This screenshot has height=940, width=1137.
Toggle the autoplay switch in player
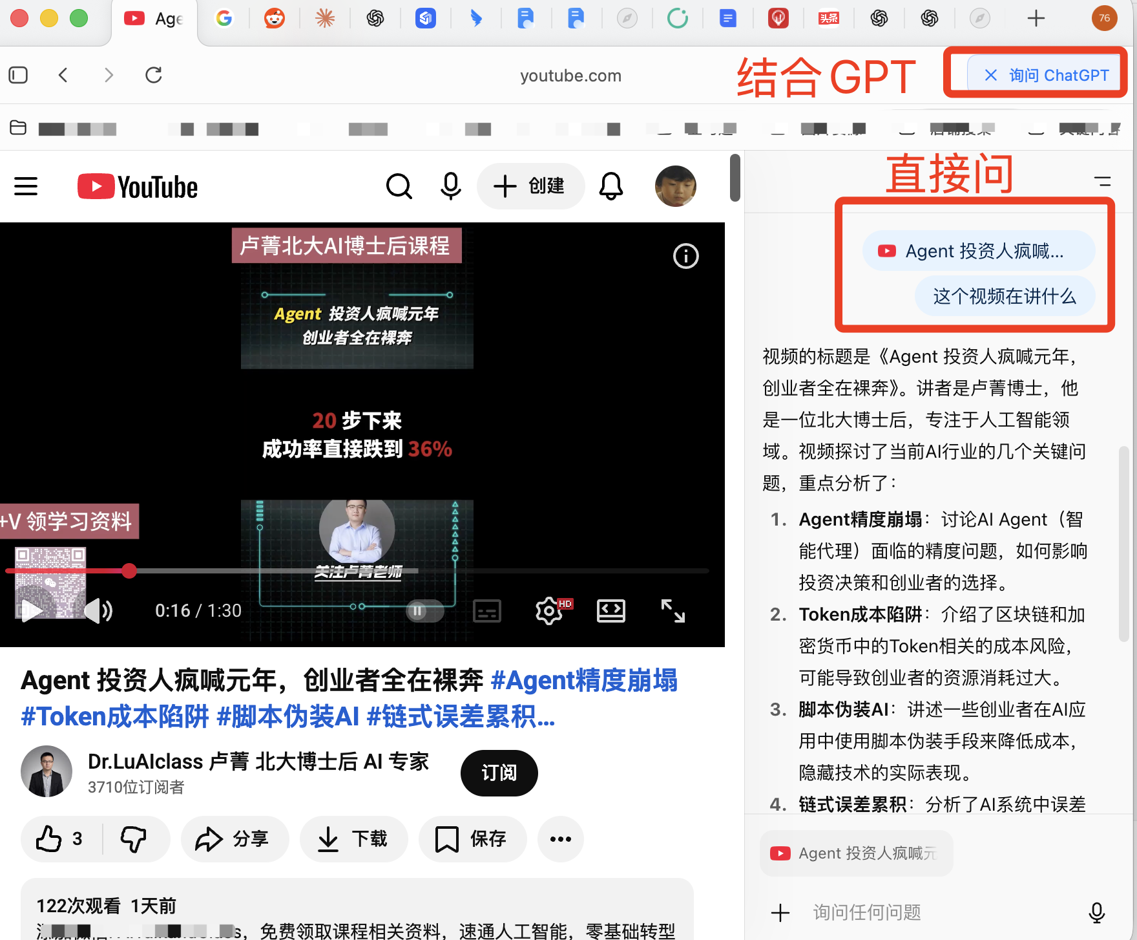pyautogui.click(x=424, y=611)
